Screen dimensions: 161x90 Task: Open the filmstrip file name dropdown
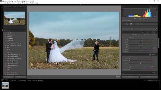[x=41, y=80]
